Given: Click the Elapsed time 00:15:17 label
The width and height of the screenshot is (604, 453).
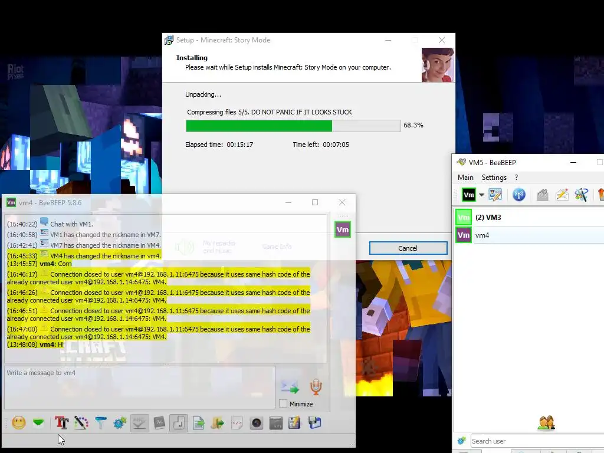Looking at the screenshot, I should [219, 145].
